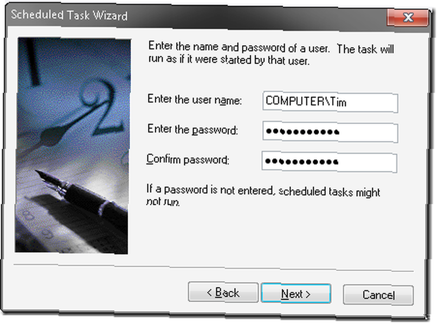Click the Next button
Screen dimensions: 437x324
(x=296, y=293)
